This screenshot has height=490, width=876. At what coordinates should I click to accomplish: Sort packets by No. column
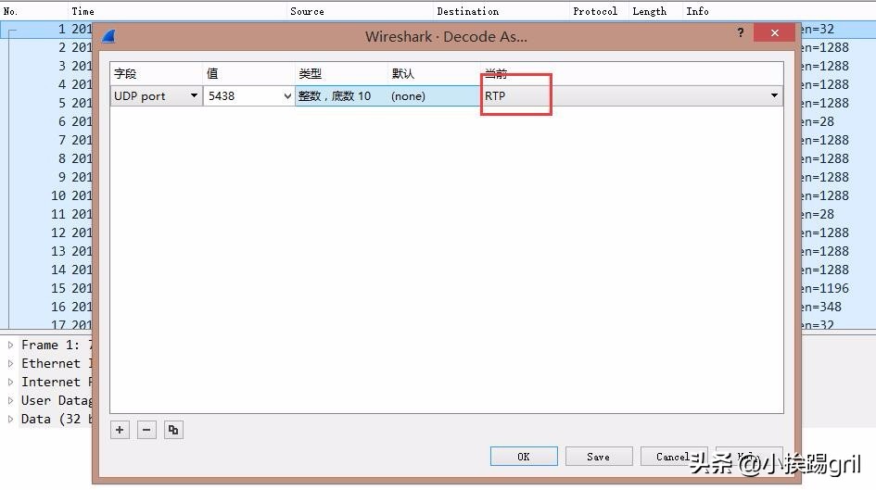pos(33,11)
